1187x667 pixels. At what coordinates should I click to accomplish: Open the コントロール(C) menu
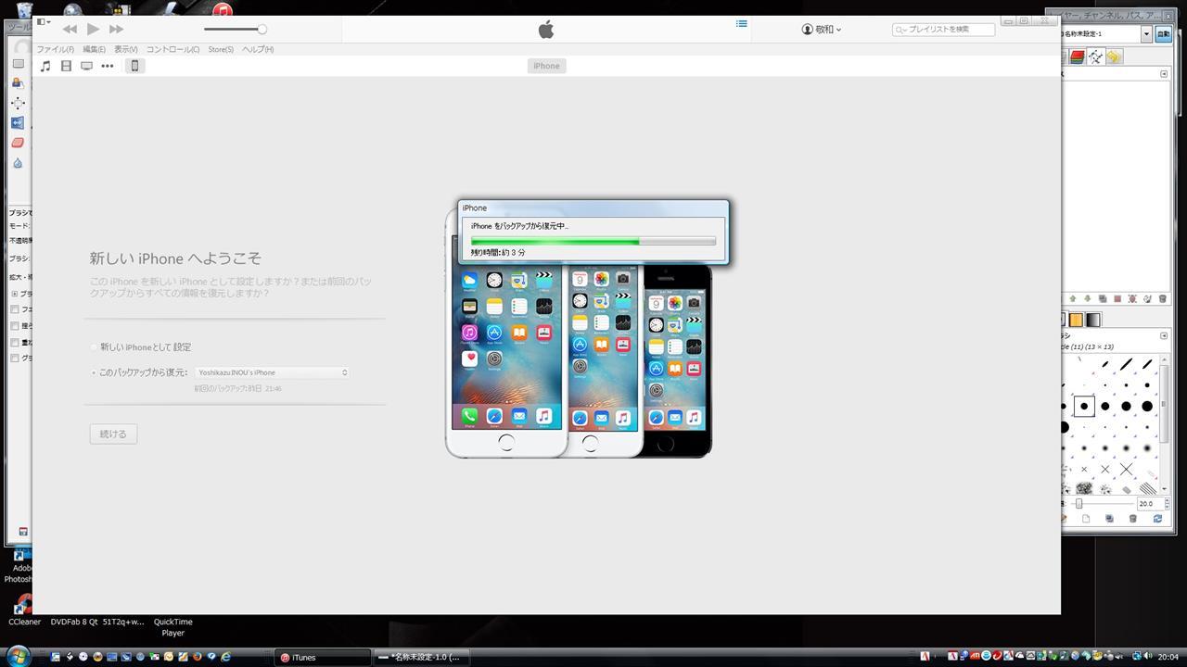pyautogui.click(x=172, y=49)
